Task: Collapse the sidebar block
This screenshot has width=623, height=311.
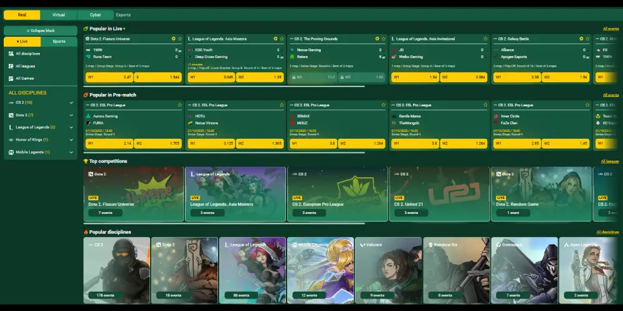Action: [x=40, y=30]
